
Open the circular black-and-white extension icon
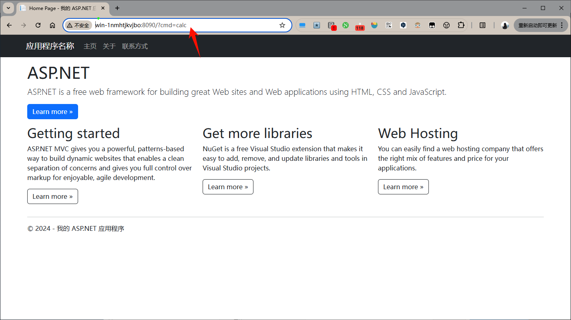point(446,25)
